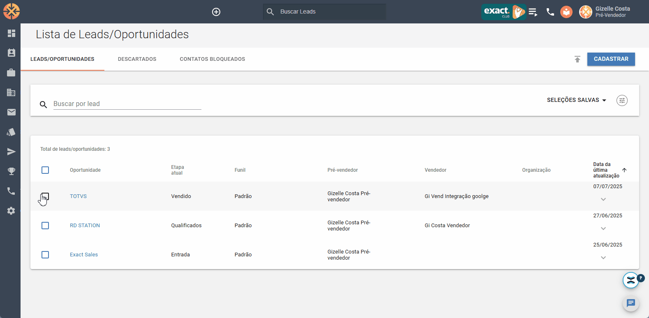
Task: Sort by Etapa atual column header
Action: click(178, 170)
